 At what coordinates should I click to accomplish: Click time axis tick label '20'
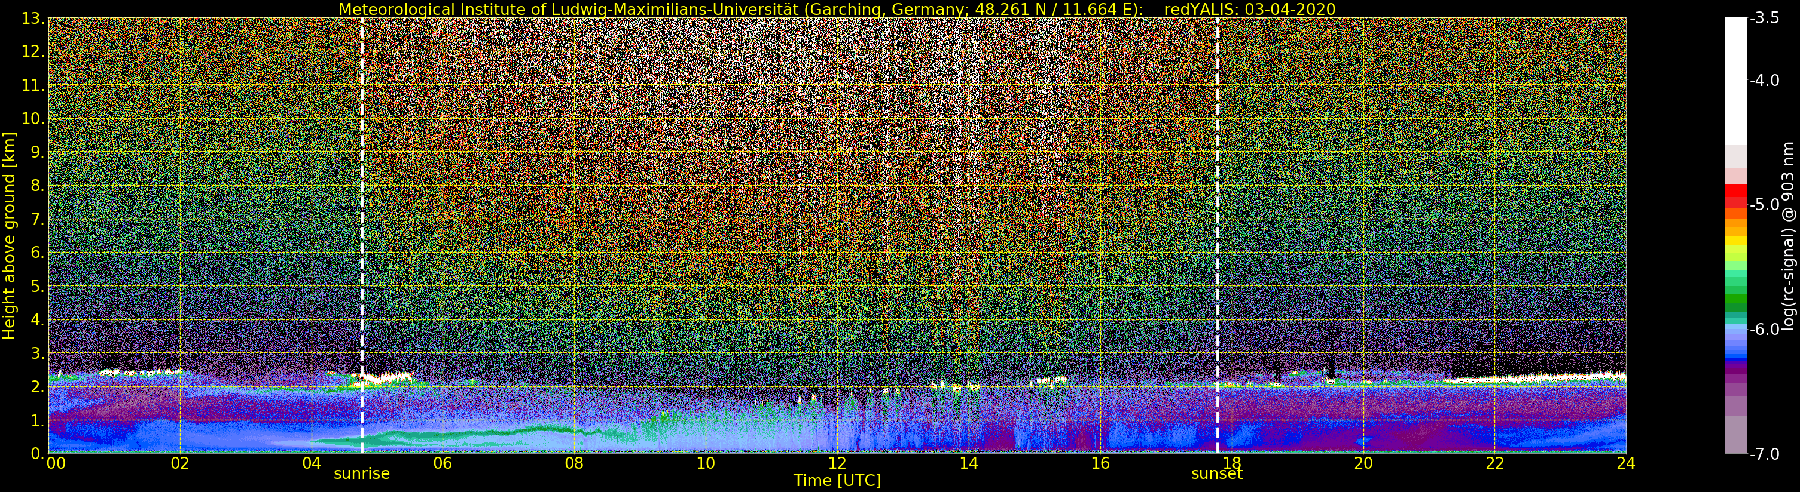point(1363,463)
